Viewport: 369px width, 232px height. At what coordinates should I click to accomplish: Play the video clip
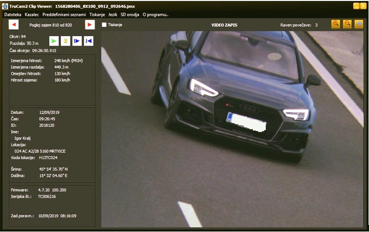pyautogui.click(x=54, y=41)
